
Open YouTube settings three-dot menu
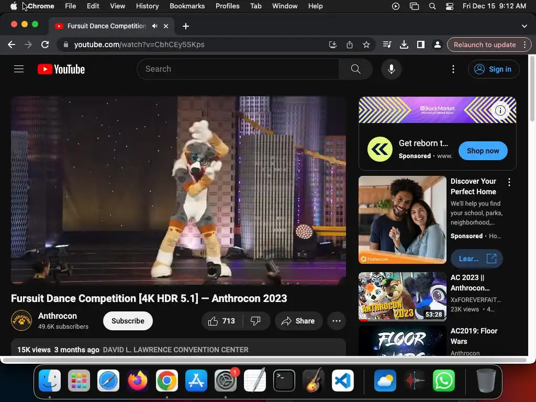click(453, 69)
